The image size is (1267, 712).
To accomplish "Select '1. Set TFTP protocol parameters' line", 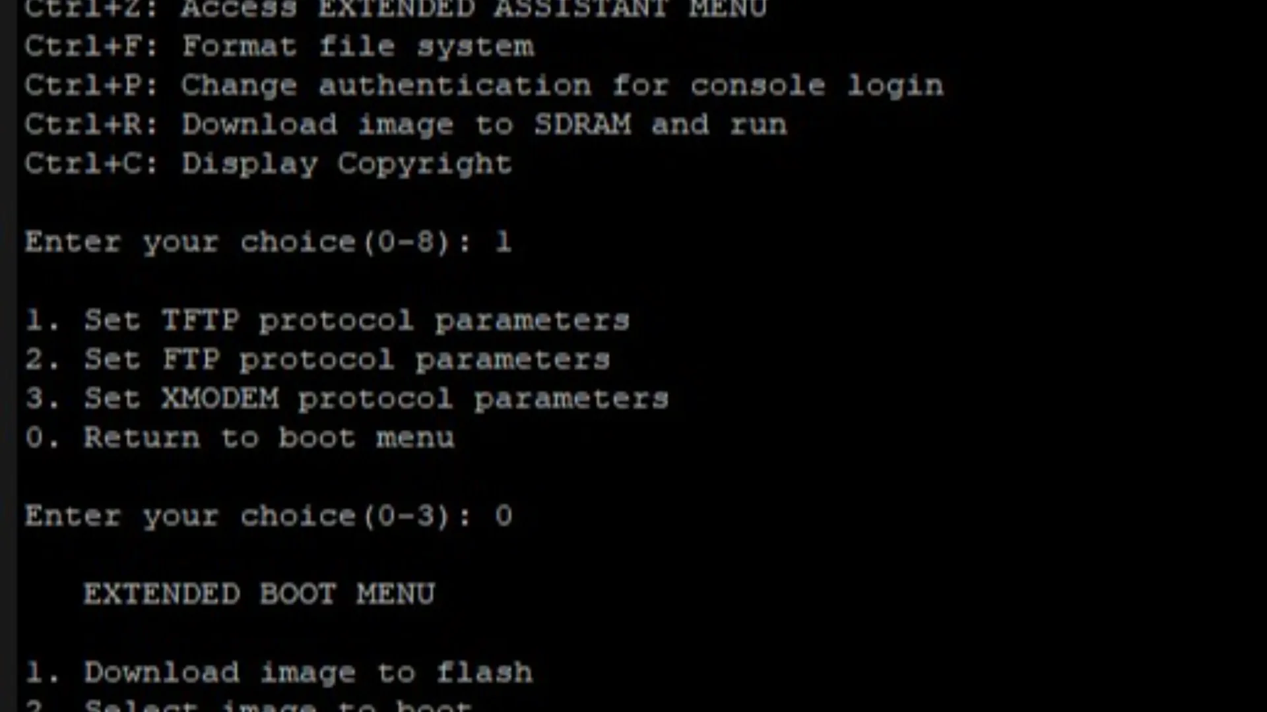I will click(x=328, y=320).
